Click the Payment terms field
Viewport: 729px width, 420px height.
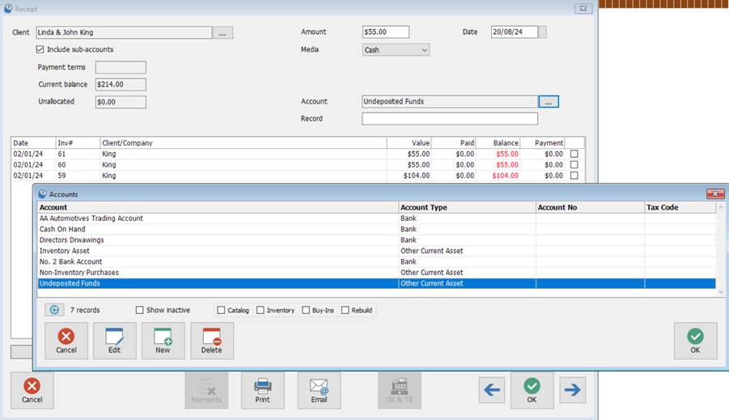tap(121, 67)
